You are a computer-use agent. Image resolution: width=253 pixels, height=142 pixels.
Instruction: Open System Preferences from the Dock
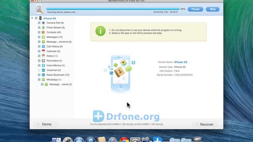(x=135, y=140)
